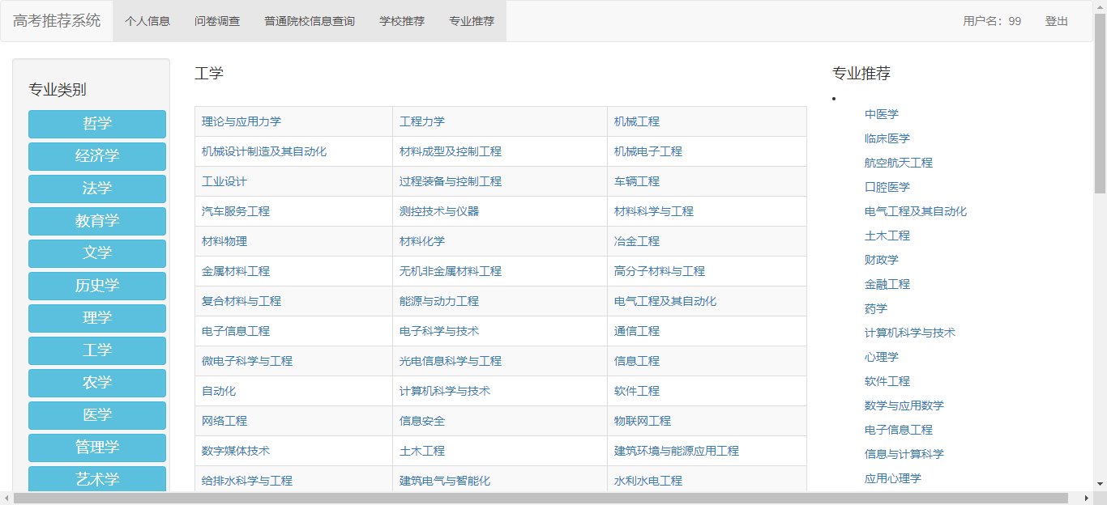
Task: Open 口腔医学 recommendation
Action: (x=887, y=187)
